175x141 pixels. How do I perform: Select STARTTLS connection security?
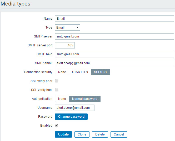[80, 72]
